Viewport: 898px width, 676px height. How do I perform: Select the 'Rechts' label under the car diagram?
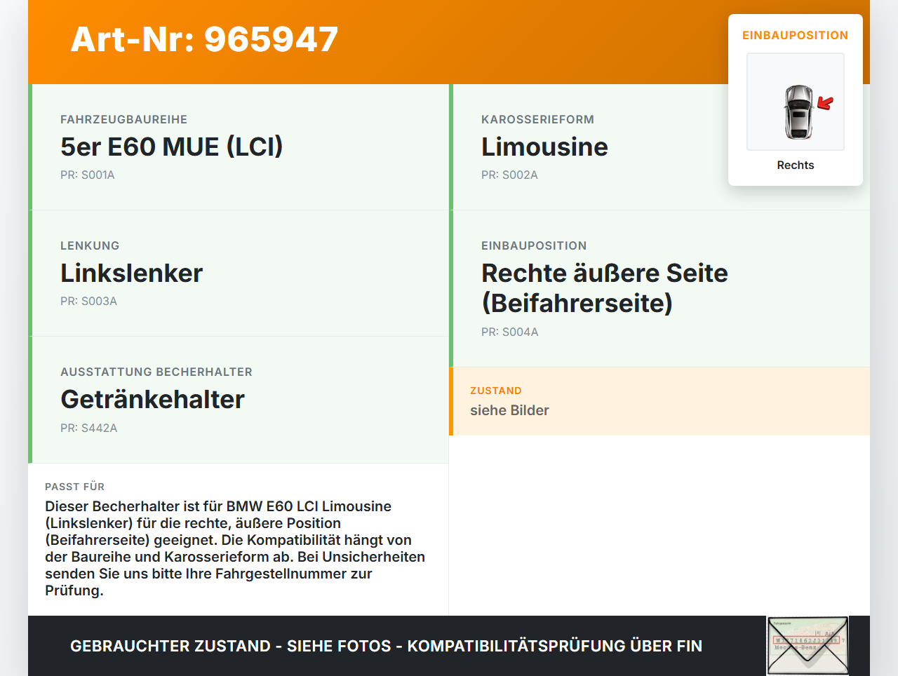tap(795, 165)
